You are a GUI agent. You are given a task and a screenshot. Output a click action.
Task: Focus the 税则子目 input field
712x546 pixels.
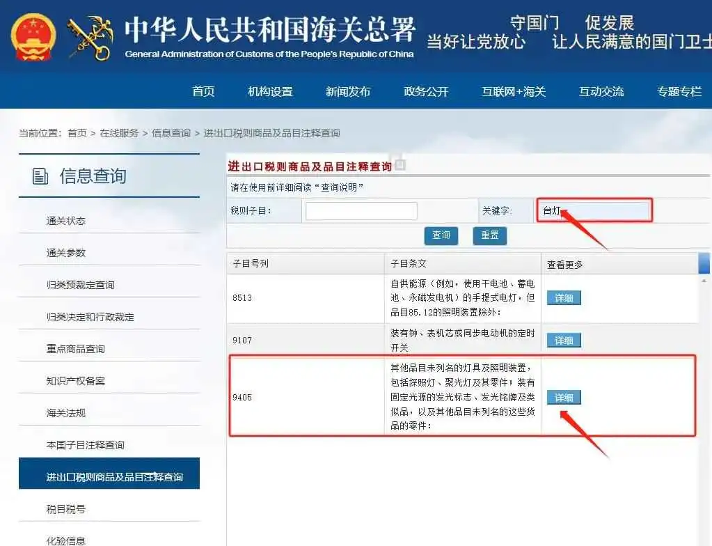(361, 211)
